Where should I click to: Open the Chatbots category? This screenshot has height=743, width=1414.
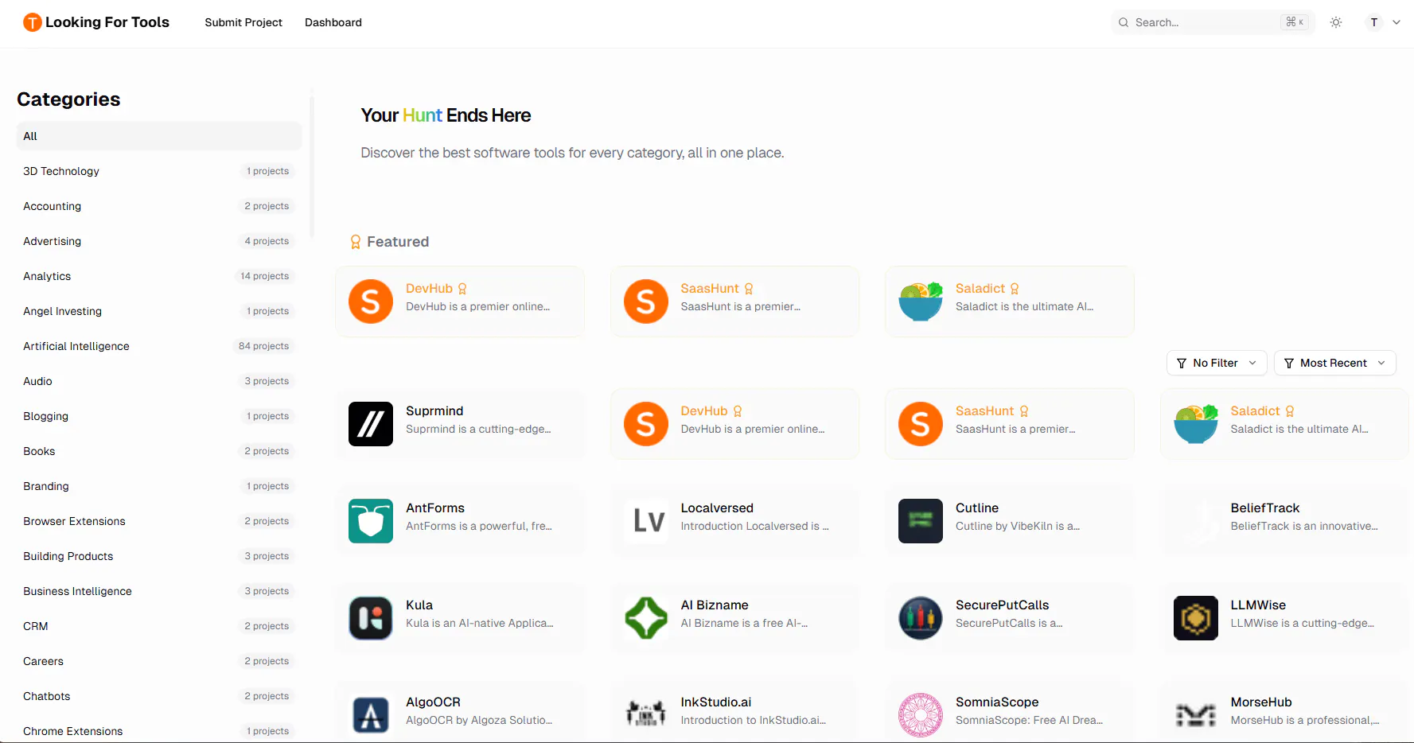click(159, 696)
